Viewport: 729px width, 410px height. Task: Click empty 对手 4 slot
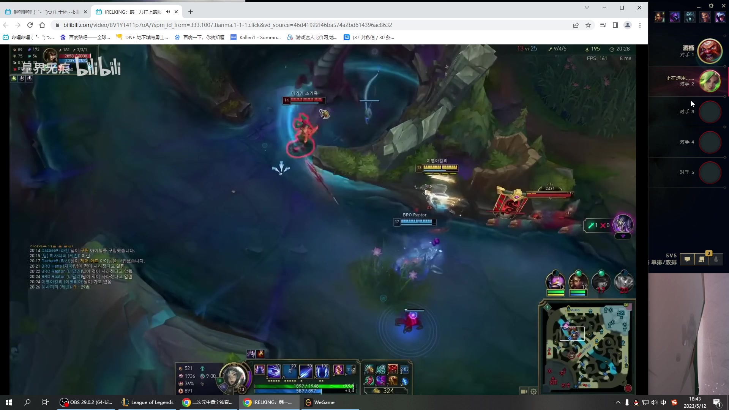(x=710, y=142)
